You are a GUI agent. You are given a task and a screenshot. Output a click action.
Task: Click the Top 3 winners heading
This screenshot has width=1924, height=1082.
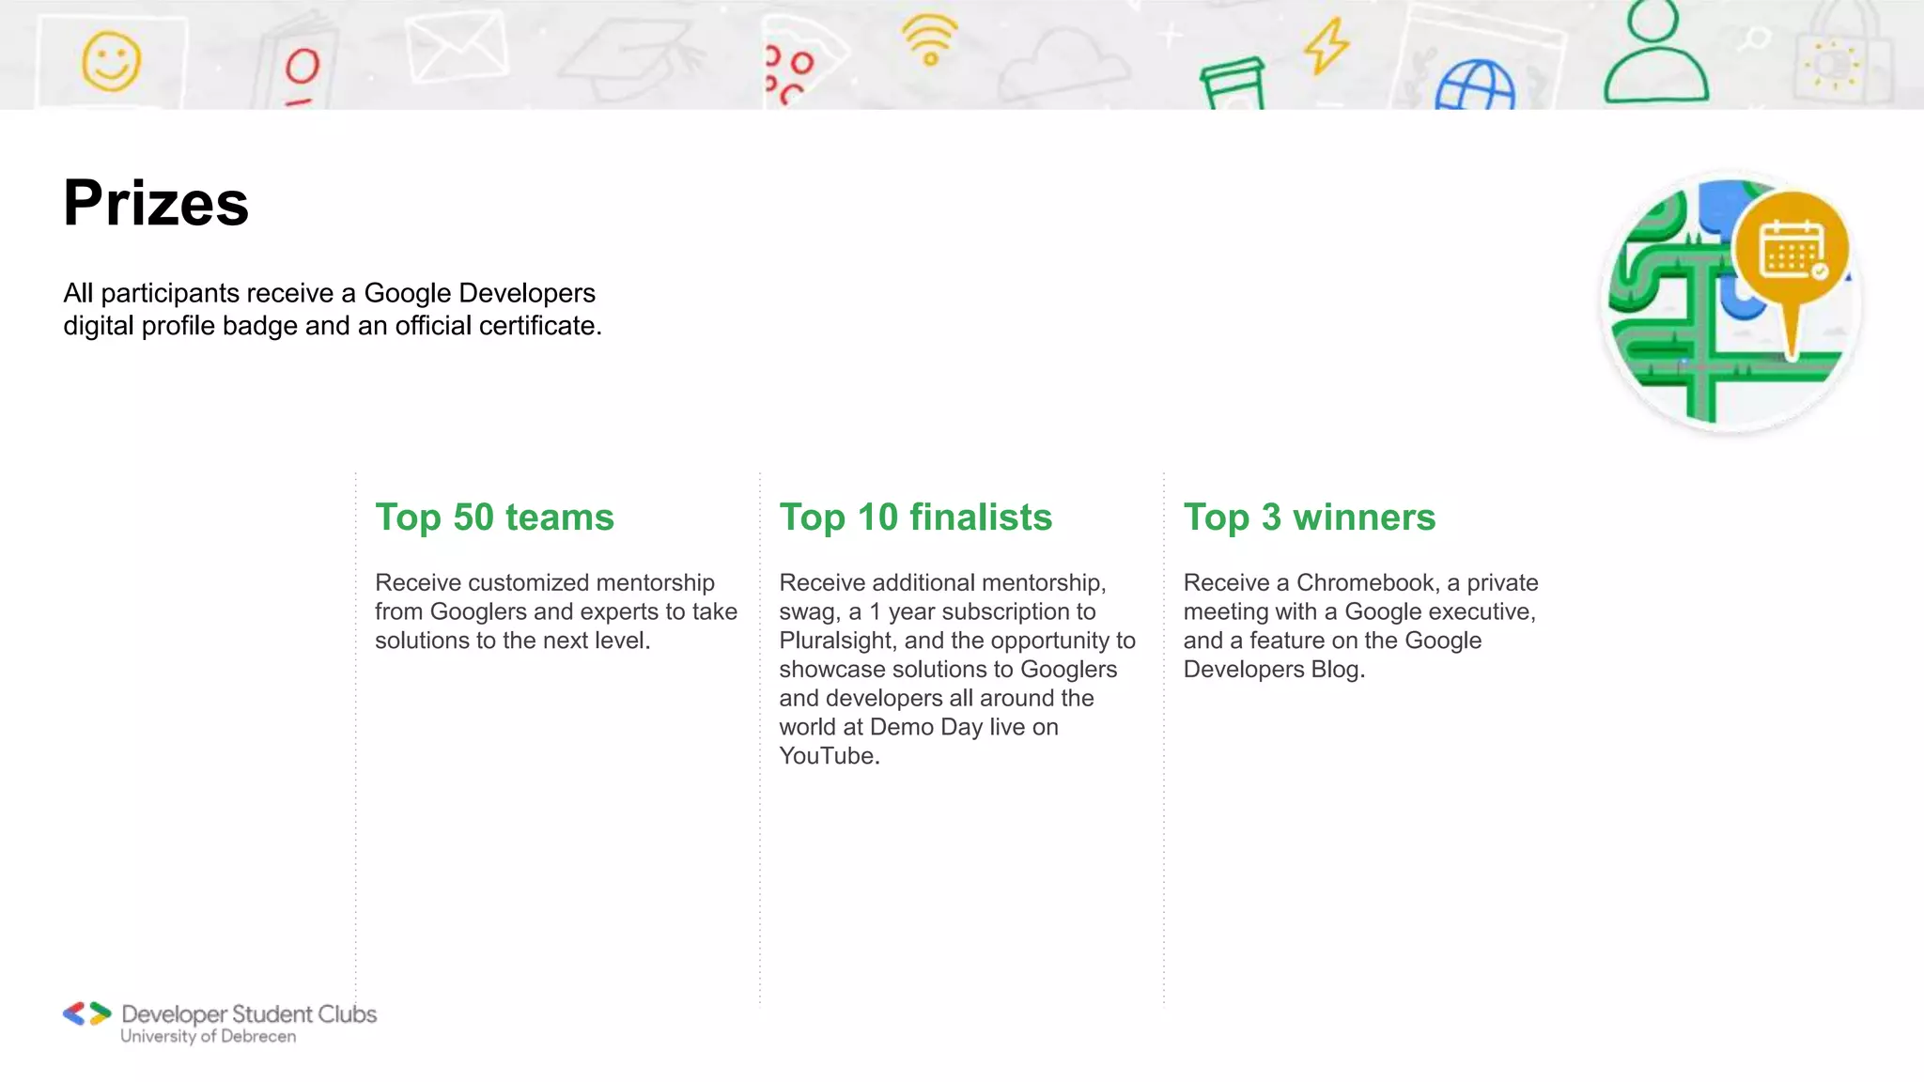1309,518
